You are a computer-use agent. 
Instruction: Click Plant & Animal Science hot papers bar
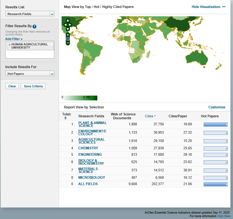coord(215,124)
